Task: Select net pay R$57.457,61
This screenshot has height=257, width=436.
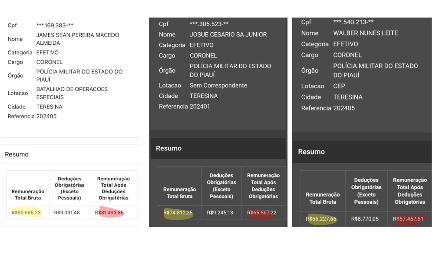Action: [x=408, y=219]
